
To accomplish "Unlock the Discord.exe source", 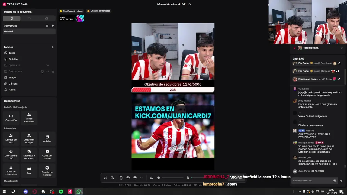I will [53, 71].
